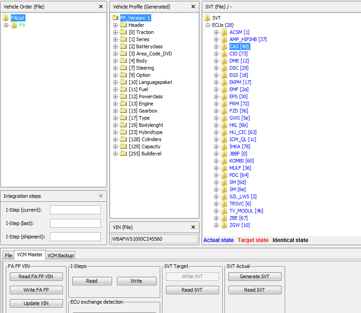Click the I-Steps Write button

pos(137,281)
